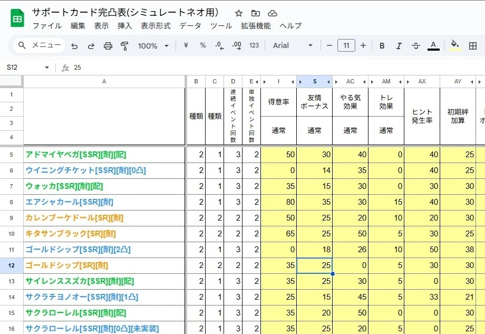Open the borders tool icon
485x334 pixels.
tap(473, 46)
